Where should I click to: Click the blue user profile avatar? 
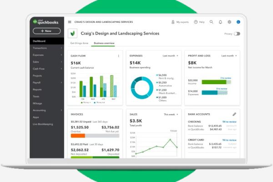tap(238, 22)
